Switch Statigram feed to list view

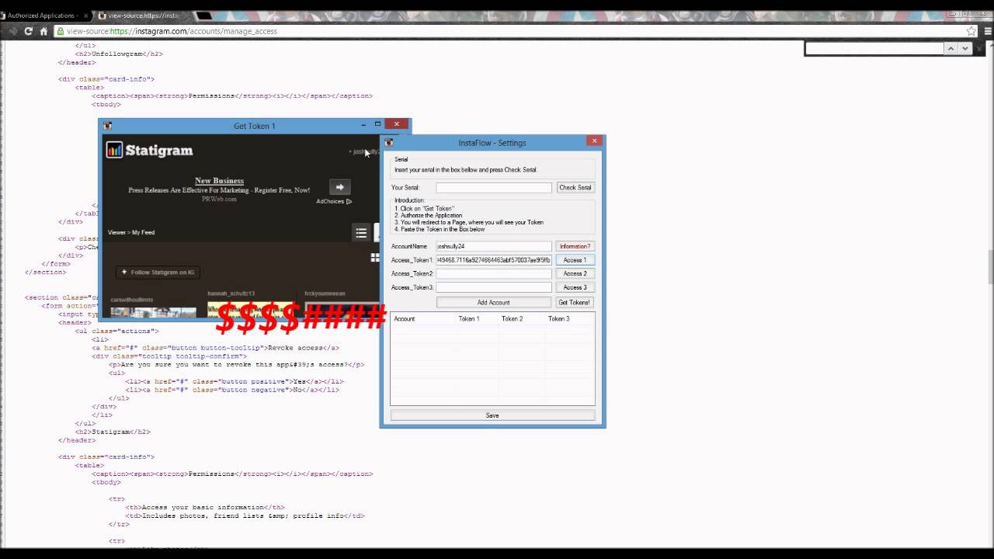coord(361,233)
